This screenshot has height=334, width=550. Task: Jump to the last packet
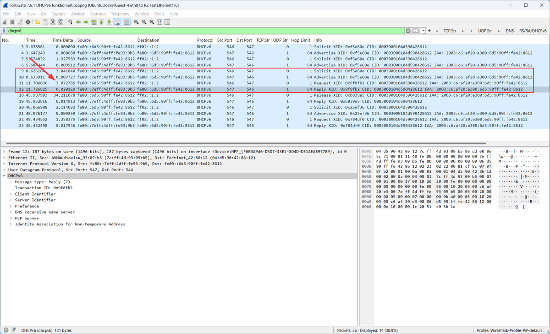pyautogui.click(x=109, y=22)
